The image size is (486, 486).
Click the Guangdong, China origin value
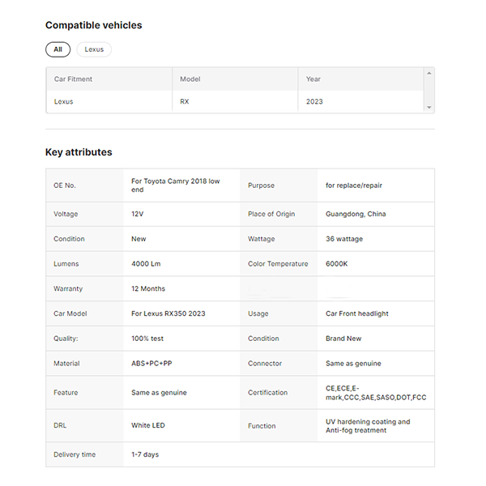coord(356,214)
